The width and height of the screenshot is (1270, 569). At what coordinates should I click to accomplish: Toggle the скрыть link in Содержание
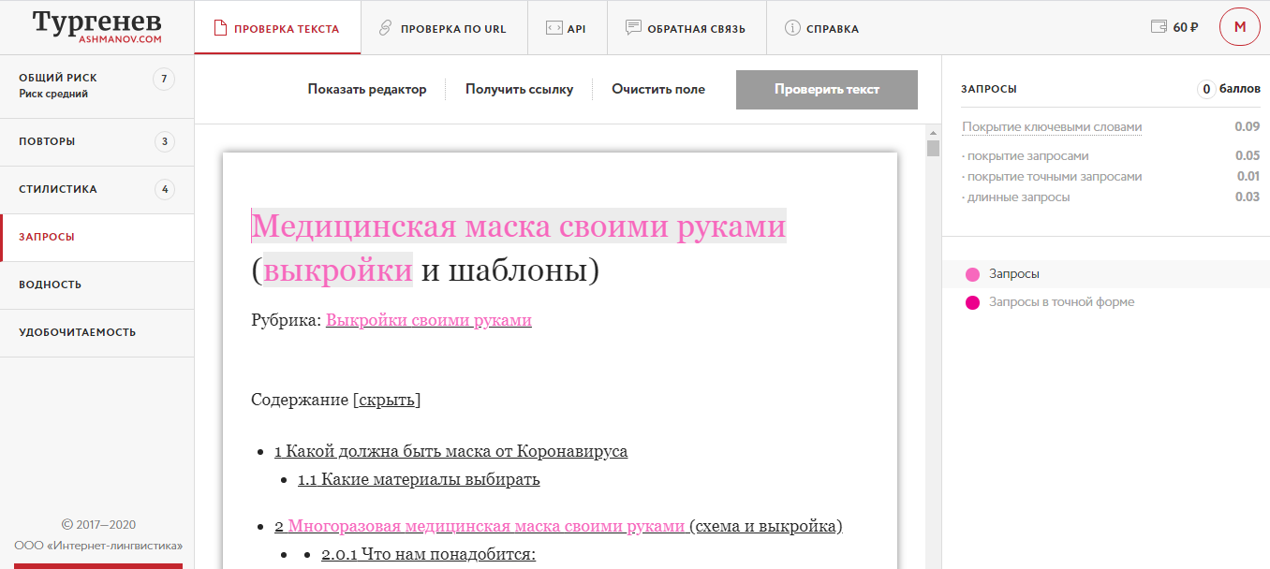coord(387,400)
